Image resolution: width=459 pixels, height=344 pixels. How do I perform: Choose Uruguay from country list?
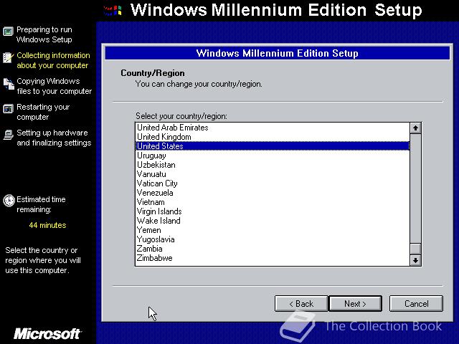click(273, 156)
